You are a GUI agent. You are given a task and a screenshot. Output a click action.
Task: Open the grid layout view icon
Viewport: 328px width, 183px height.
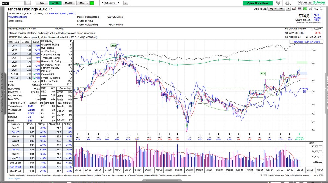click(300, 9)
